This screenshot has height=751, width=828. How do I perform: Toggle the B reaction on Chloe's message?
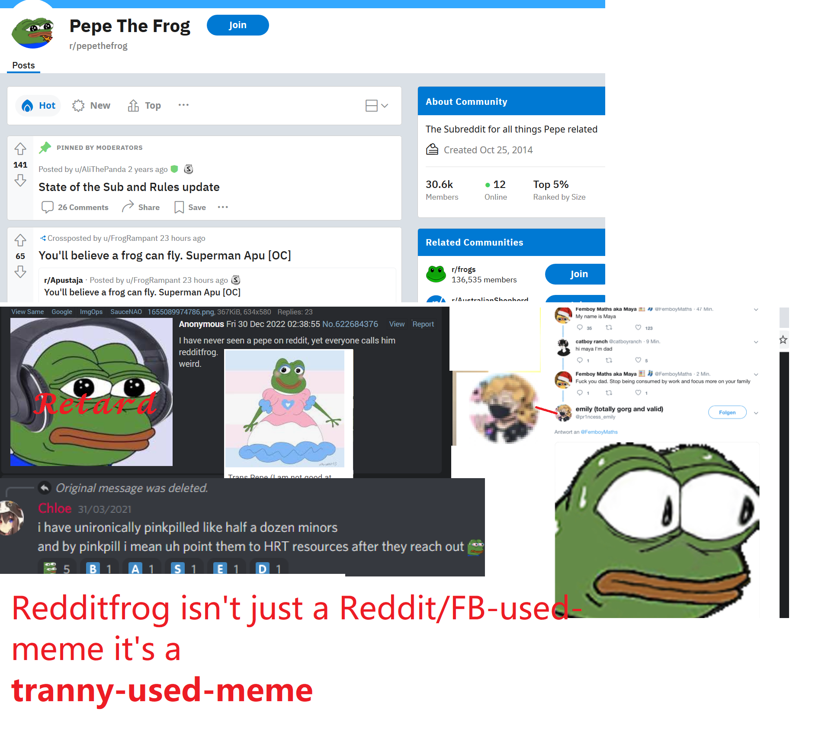(x=100, y=568)
